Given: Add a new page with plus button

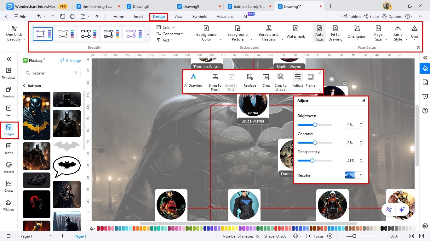Looking at the screenshot, I should coord(62,236).
